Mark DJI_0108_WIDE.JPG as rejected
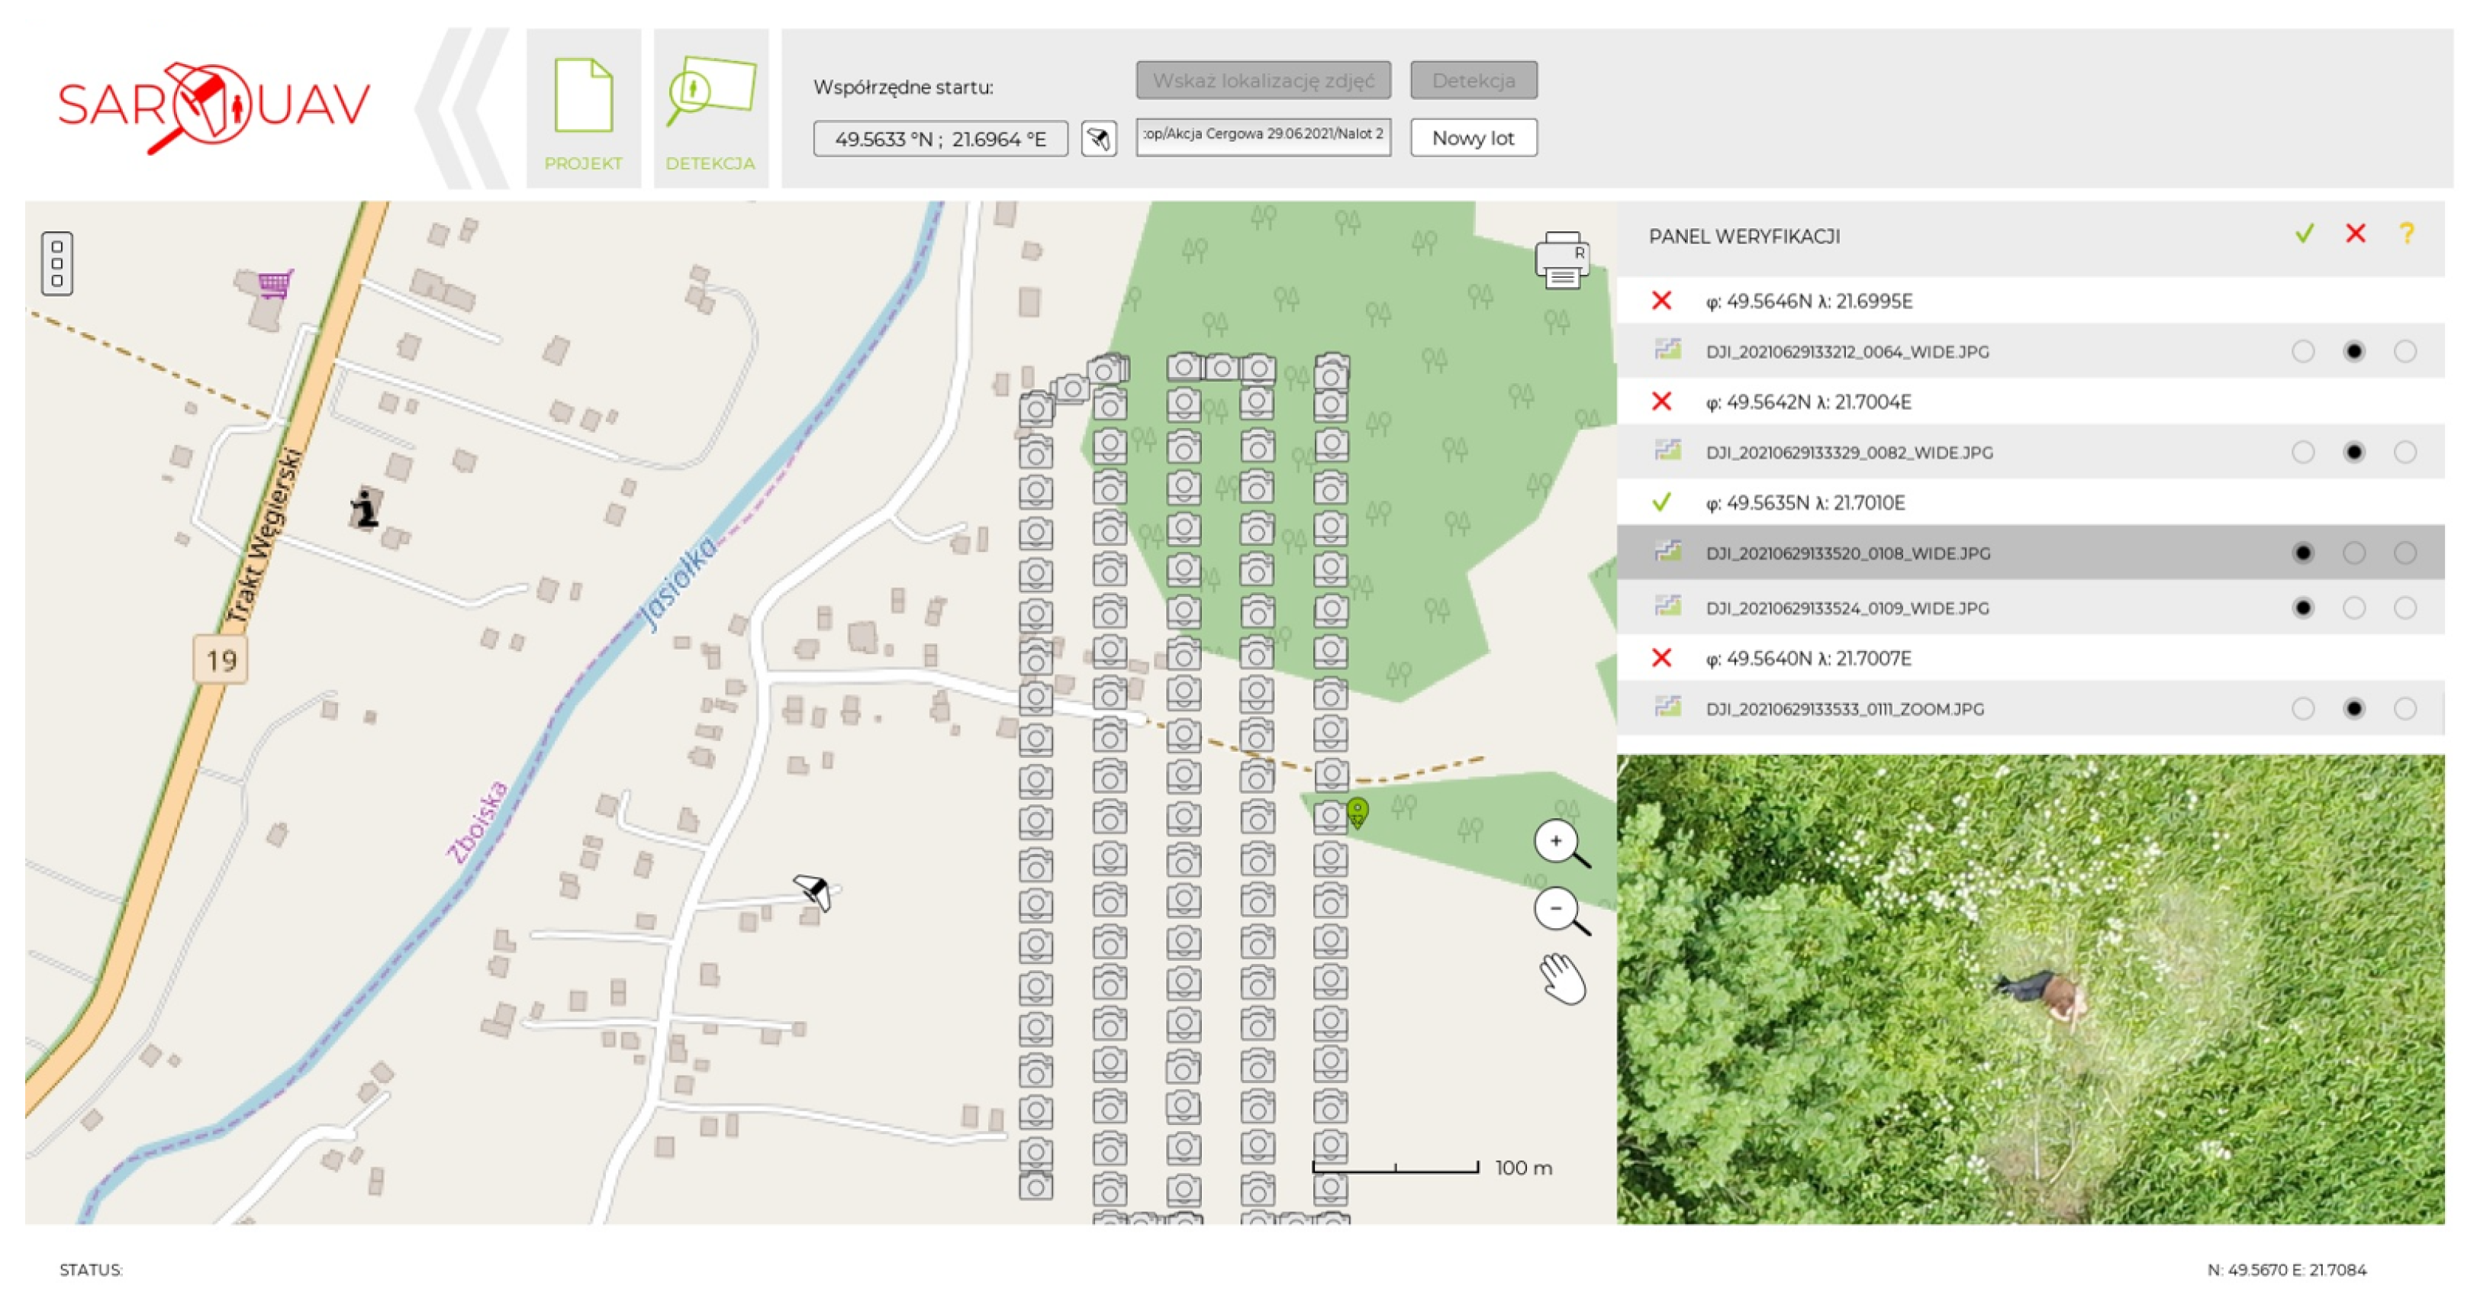The width and height of the screenshot is (2477, 1299). 2353,553
